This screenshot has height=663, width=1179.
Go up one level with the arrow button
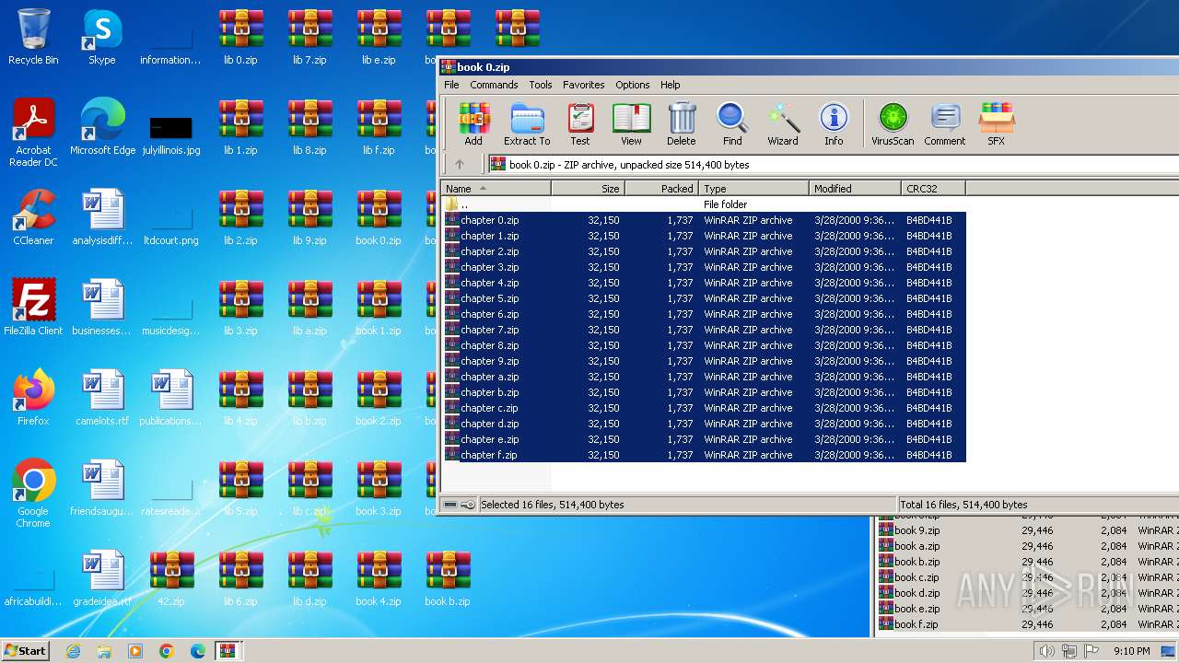pyautogui.click(x=460, y=165)
